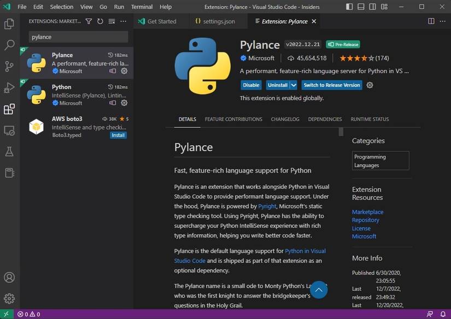Open the Accounts icon in activity bar
Viewport: 451px width, 319px height.
click(9, 277)
